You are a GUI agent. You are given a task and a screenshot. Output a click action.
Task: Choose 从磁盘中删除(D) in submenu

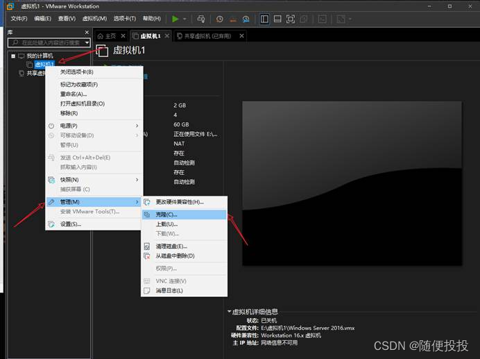point(184,256)
